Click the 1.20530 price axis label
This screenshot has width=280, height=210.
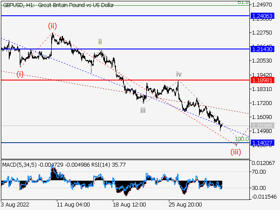[262, 61]
